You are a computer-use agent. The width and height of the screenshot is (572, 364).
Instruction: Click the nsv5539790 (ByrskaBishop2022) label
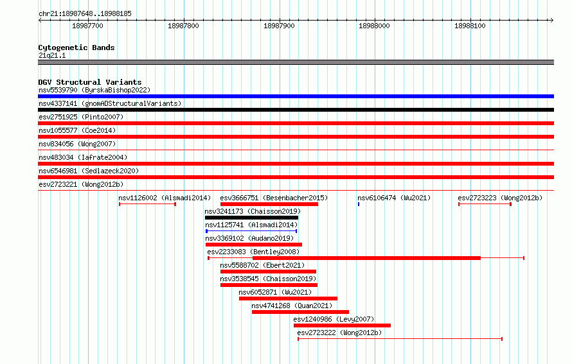[x=94, y=90]
